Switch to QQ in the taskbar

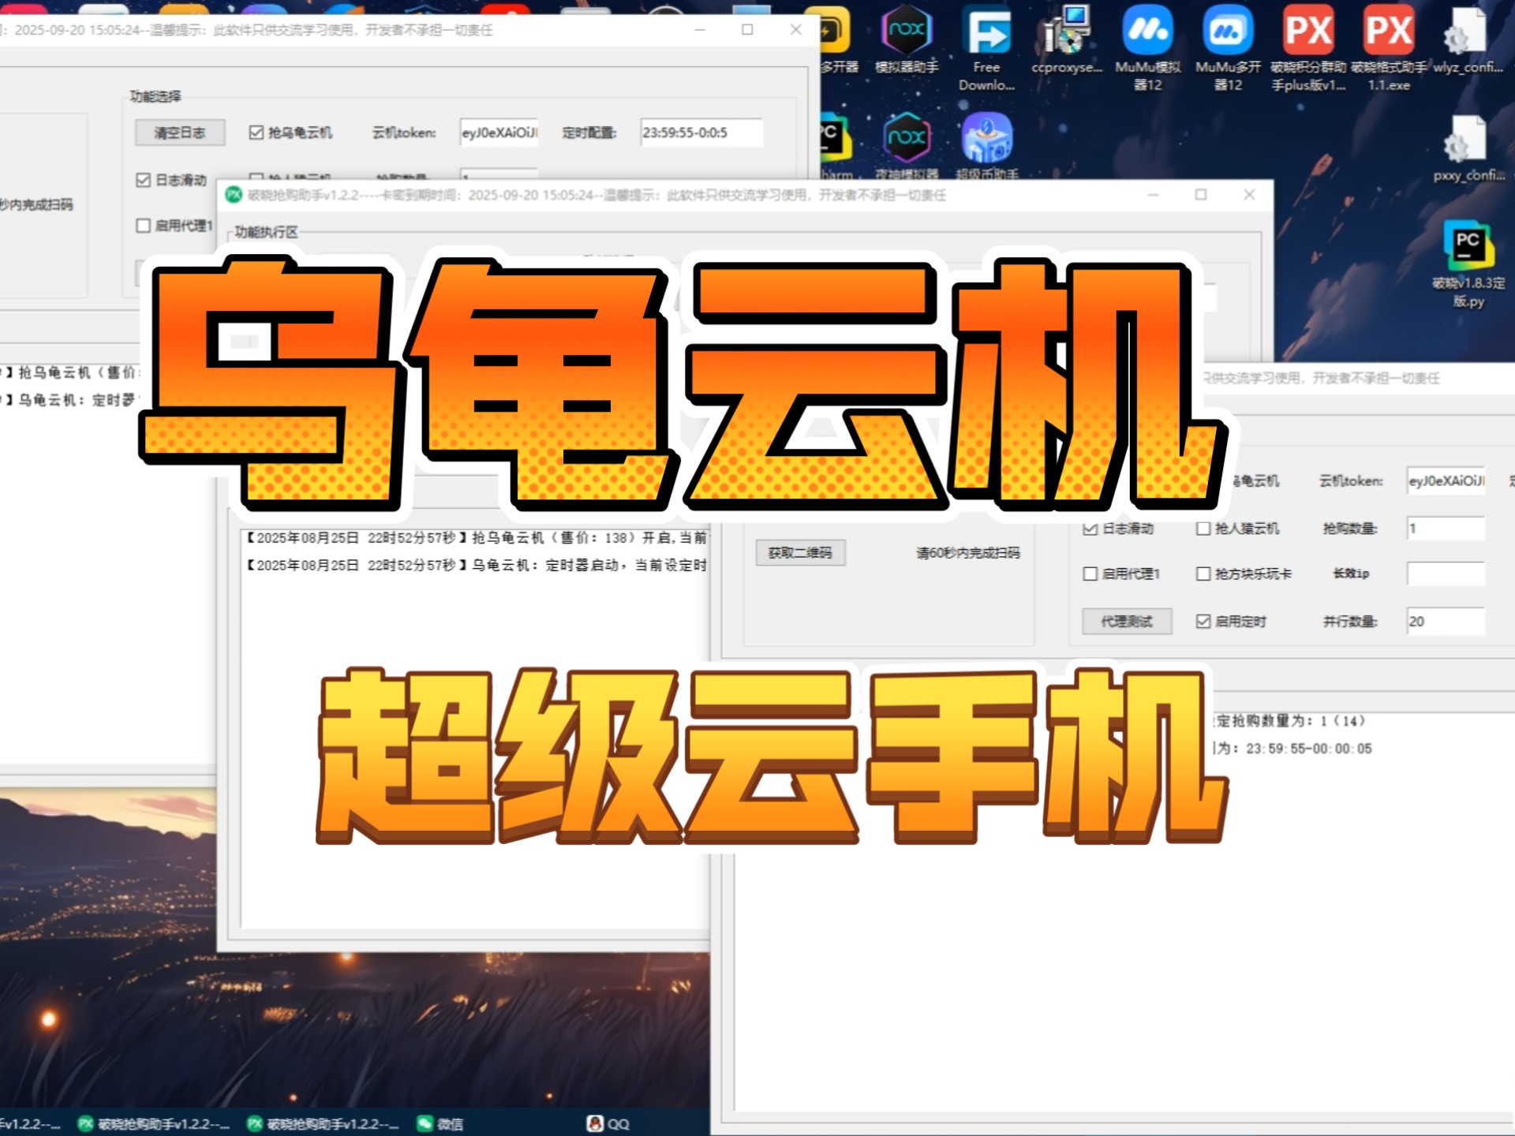[608, 1123]
